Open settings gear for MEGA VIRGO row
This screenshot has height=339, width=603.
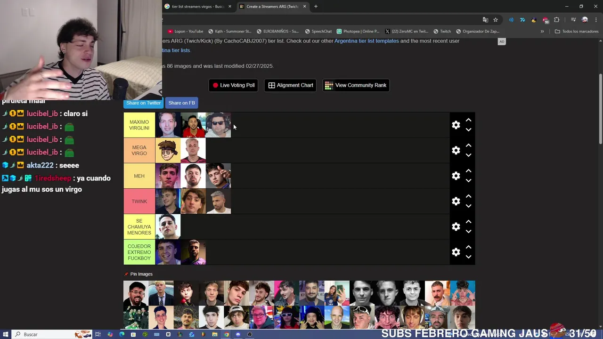pos(456,151)
